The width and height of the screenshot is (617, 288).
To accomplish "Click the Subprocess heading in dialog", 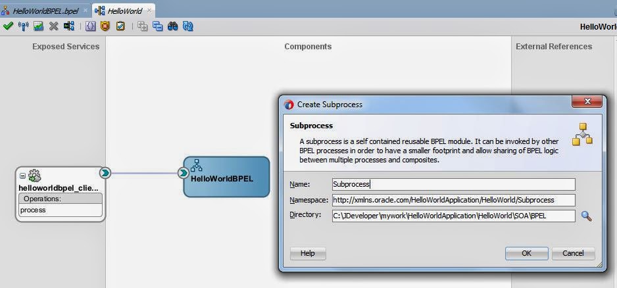I will [311, 126].
